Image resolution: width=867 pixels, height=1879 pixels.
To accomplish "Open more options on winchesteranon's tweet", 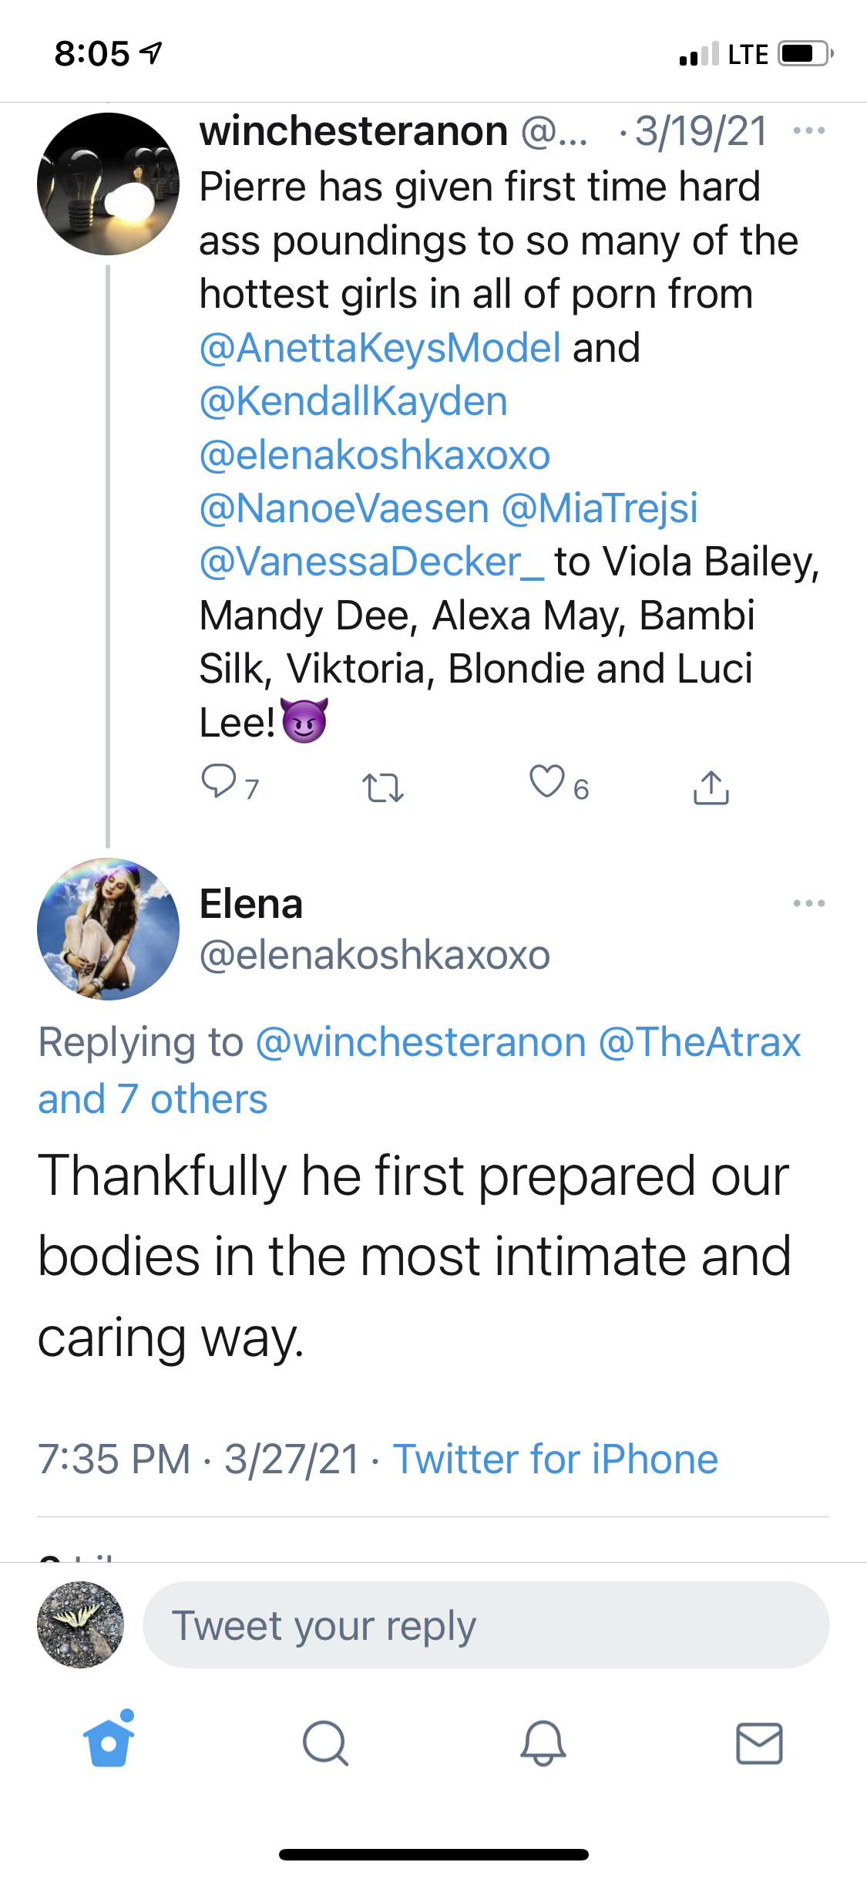I will point(809,131).
